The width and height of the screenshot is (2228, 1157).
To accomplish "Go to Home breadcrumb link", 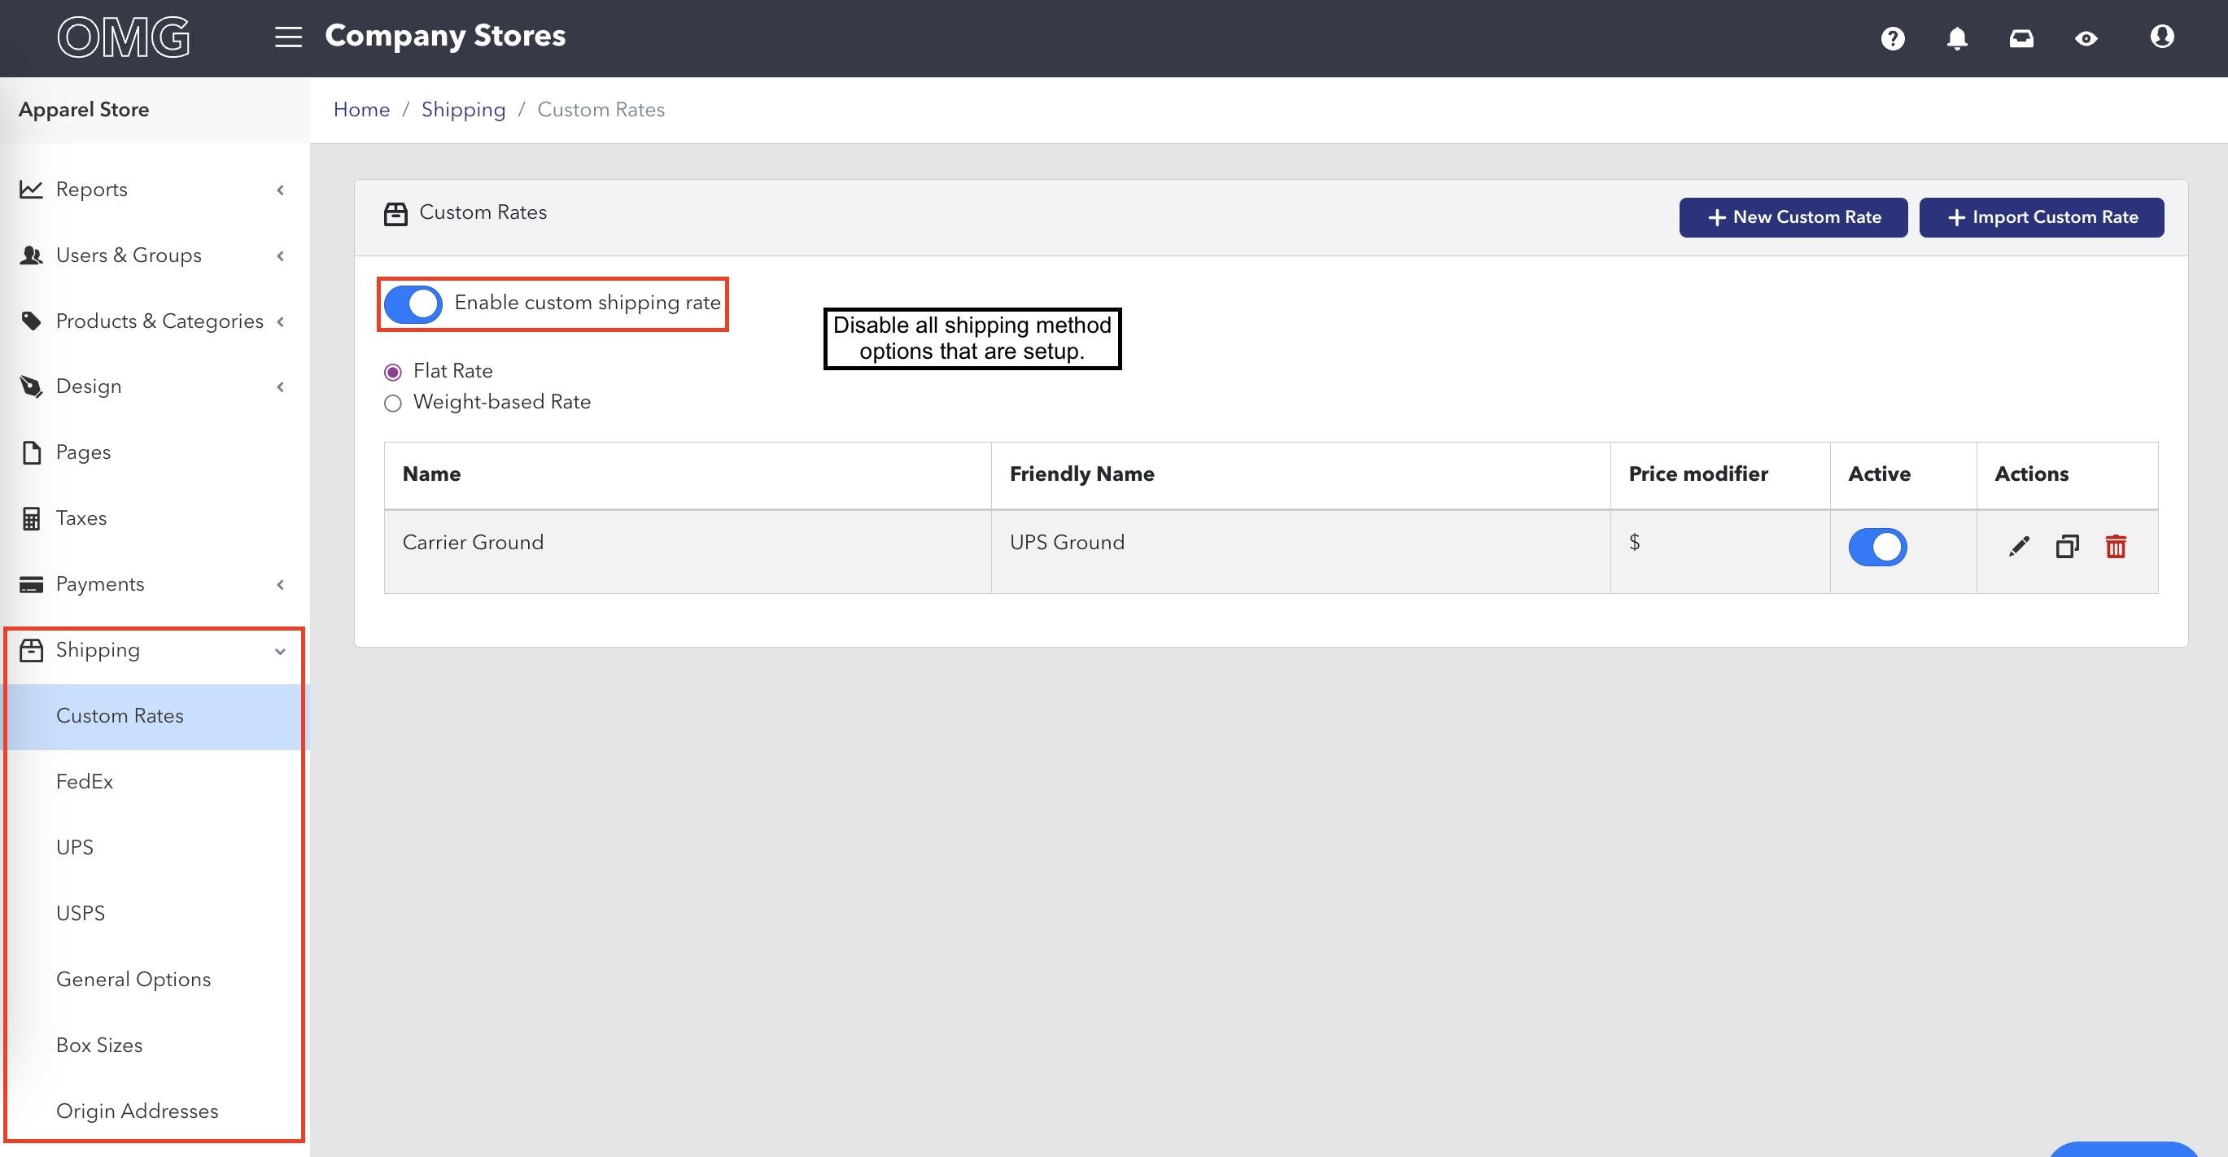I will [x=361, y=110].
